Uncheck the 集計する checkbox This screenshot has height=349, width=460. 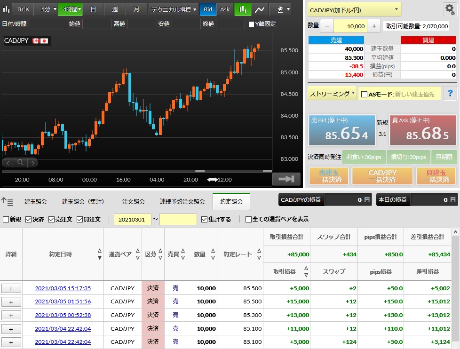click(205, 219)
